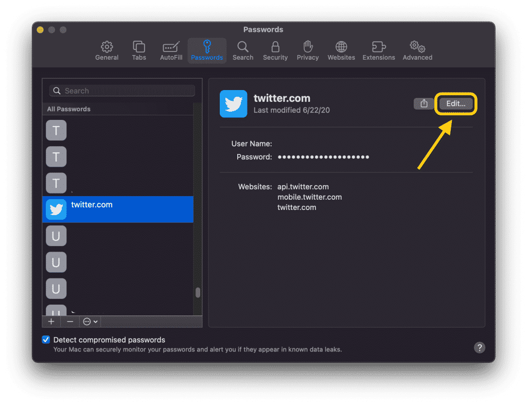Click the yellow minimize window button
The height and width of the screenshot is (405, 527).
40,30
